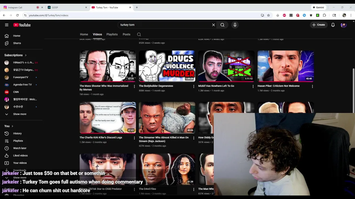Click the YouTube logo
The height and width of the screenshot is (199, 355).
click(22, 25)
